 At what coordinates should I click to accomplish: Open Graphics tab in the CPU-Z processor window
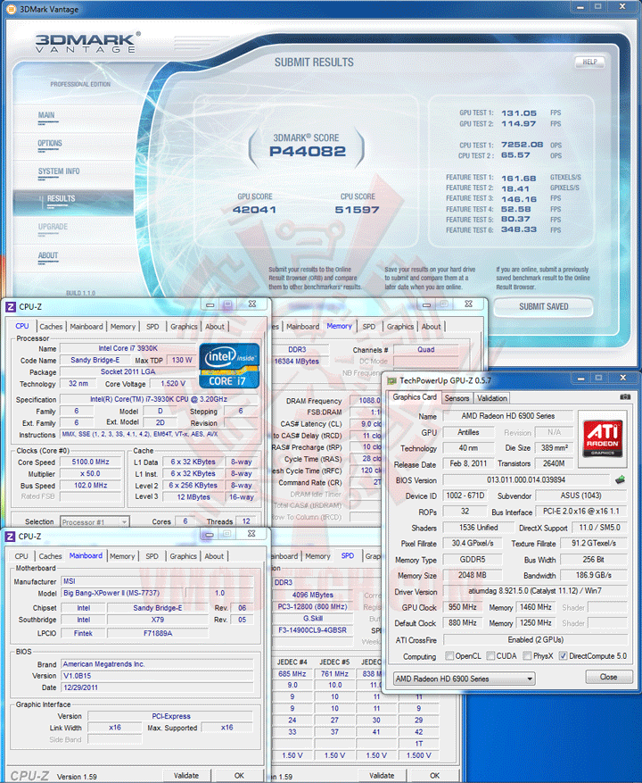click(184, 327)
